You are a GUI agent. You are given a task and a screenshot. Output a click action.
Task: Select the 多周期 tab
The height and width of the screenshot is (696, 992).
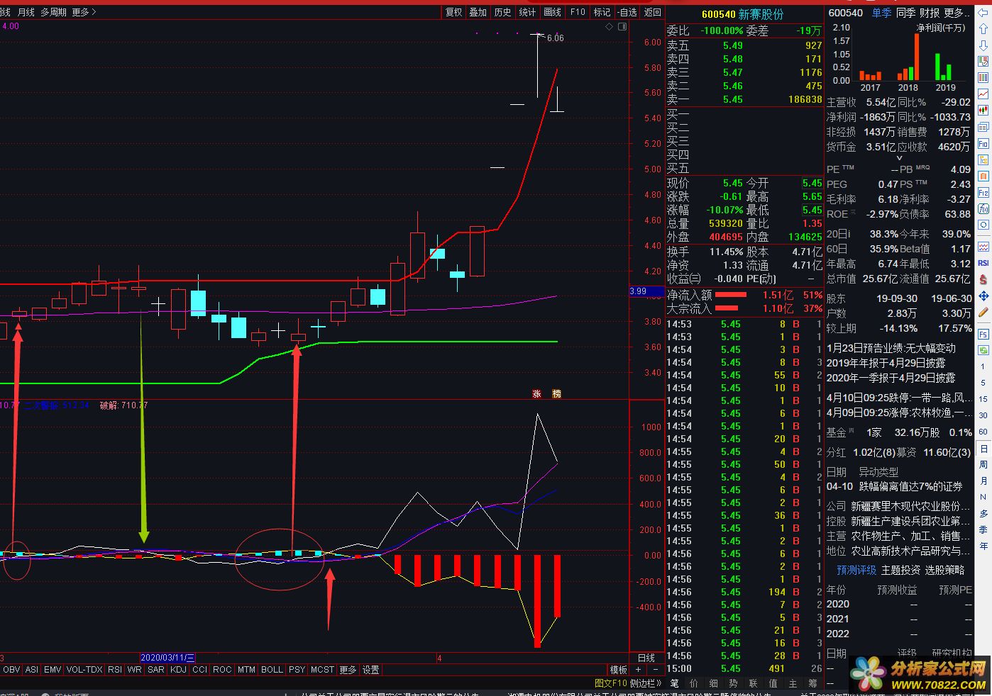click(x=53, y=12)
